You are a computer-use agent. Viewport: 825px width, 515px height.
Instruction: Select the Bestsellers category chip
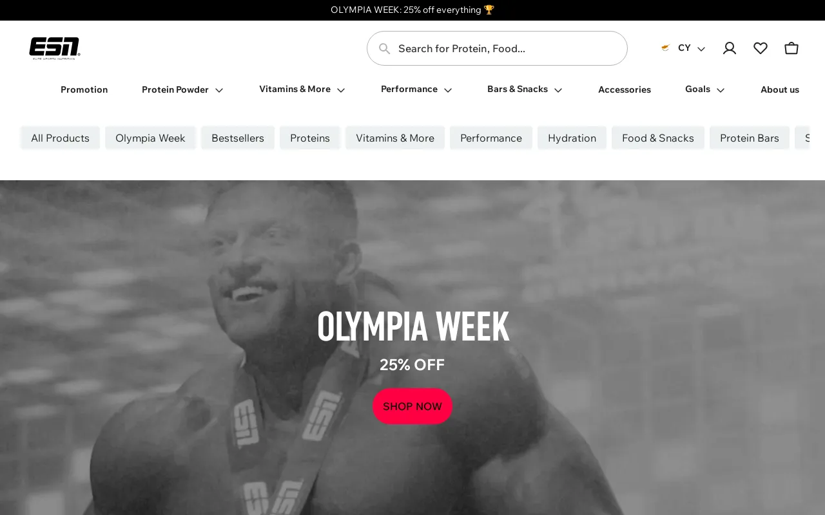(238, 138)
